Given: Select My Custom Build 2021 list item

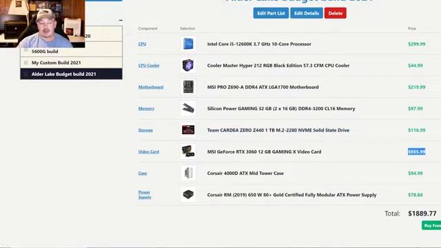Looking at the screenshot, I should tap(71, 63).
